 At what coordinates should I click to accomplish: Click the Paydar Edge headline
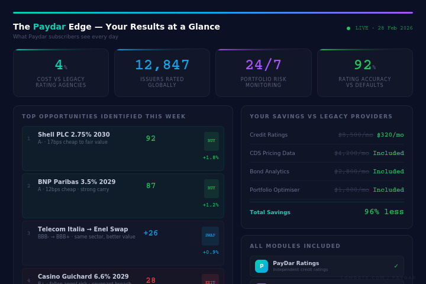[117, 27]
